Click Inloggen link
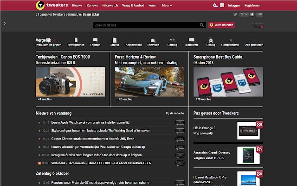The width and height of the screenshot is (297, 186). point(234,5)
